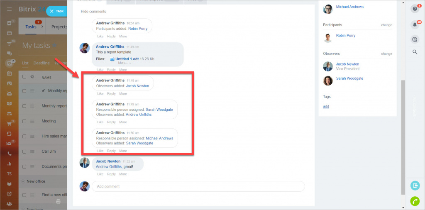Open Tasks checkmark icon in sidebar

pyautogui.click(x=9, y=63)
